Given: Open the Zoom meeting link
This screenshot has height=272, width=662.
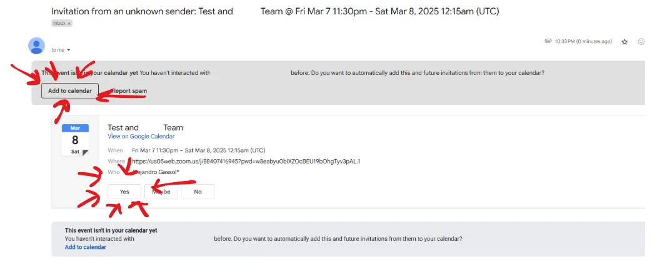Looking at the screenshot, I should (246, 161).
